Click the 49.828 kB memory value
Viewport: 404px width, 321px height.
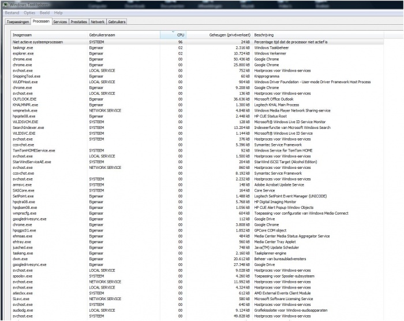pos(242,316)
